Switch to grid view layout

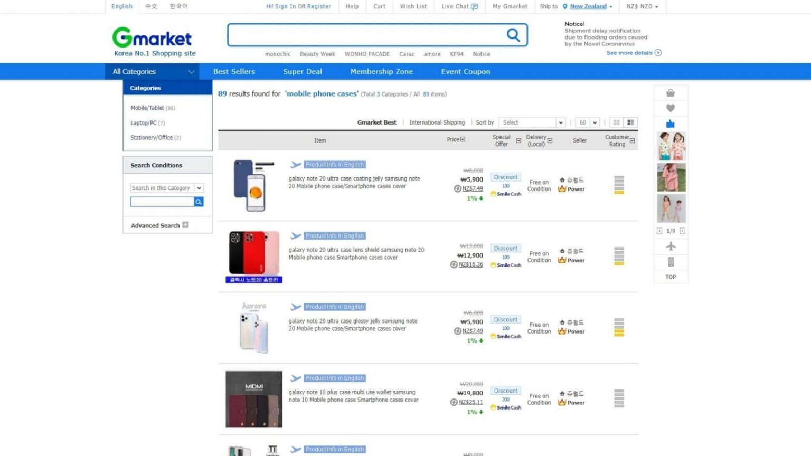tap(617, 122)
